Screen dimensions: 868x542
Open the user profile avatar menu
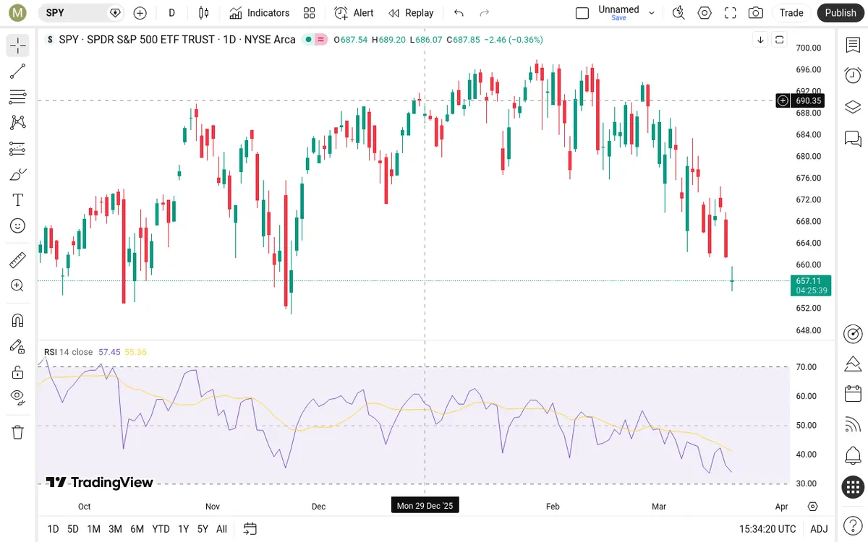[17, 12]
